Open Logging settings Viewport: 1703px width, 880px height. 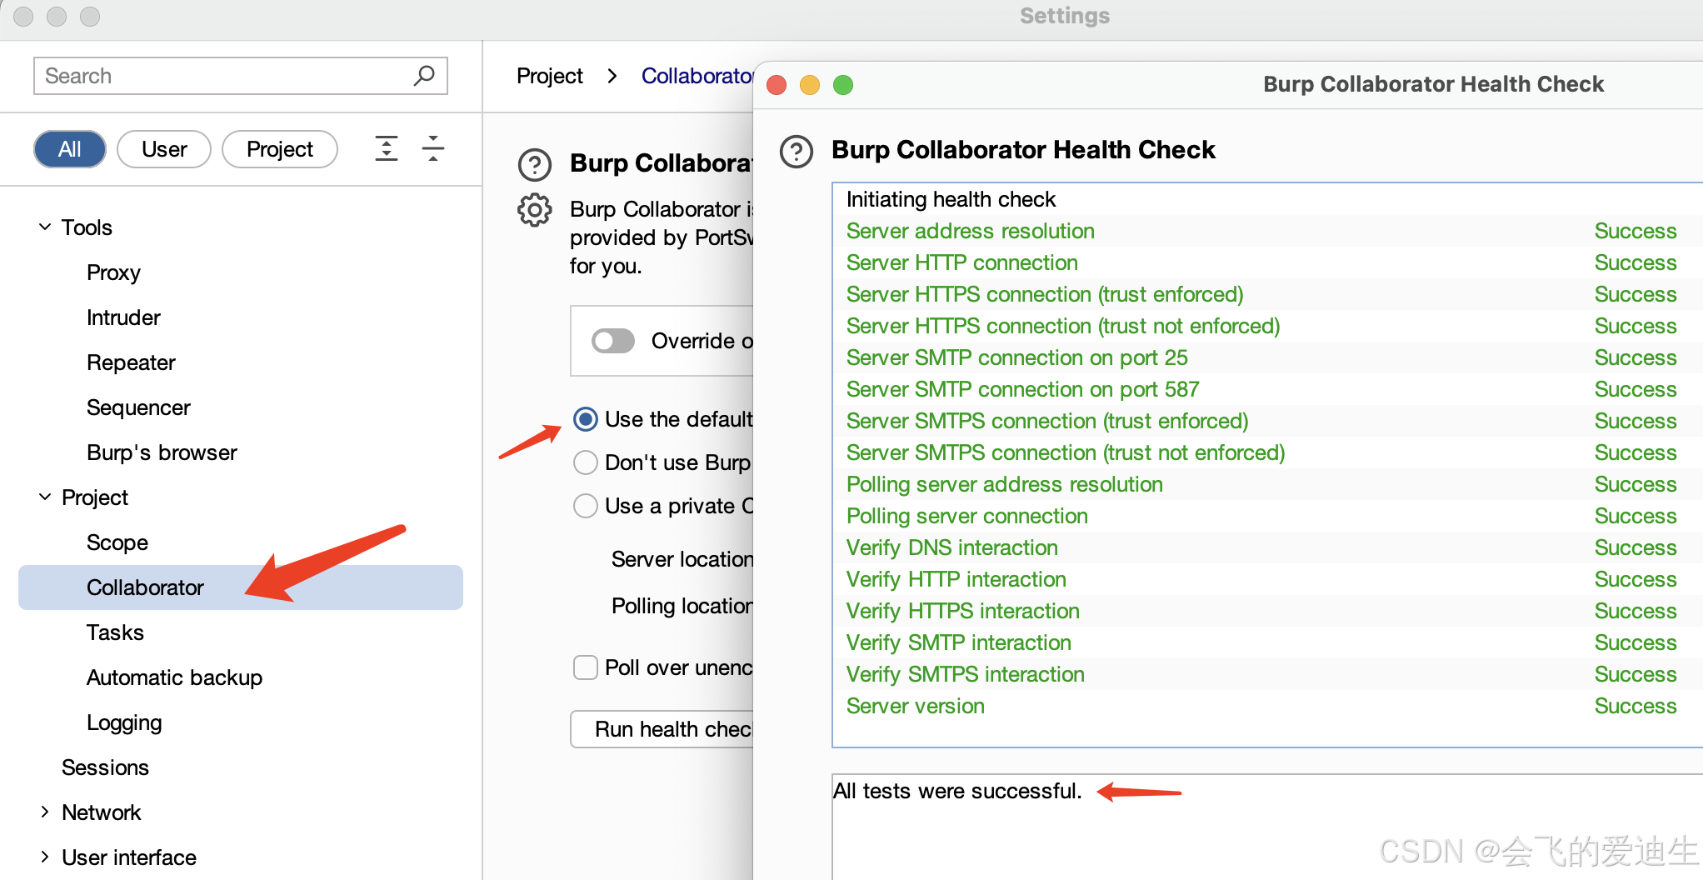coord(124,722)
